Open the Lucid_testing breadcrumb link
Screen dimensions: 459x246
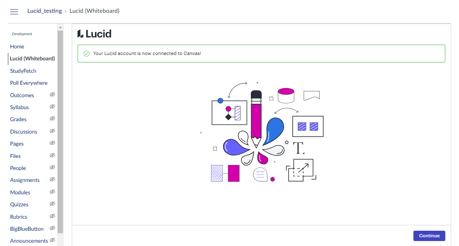(44, 11)
